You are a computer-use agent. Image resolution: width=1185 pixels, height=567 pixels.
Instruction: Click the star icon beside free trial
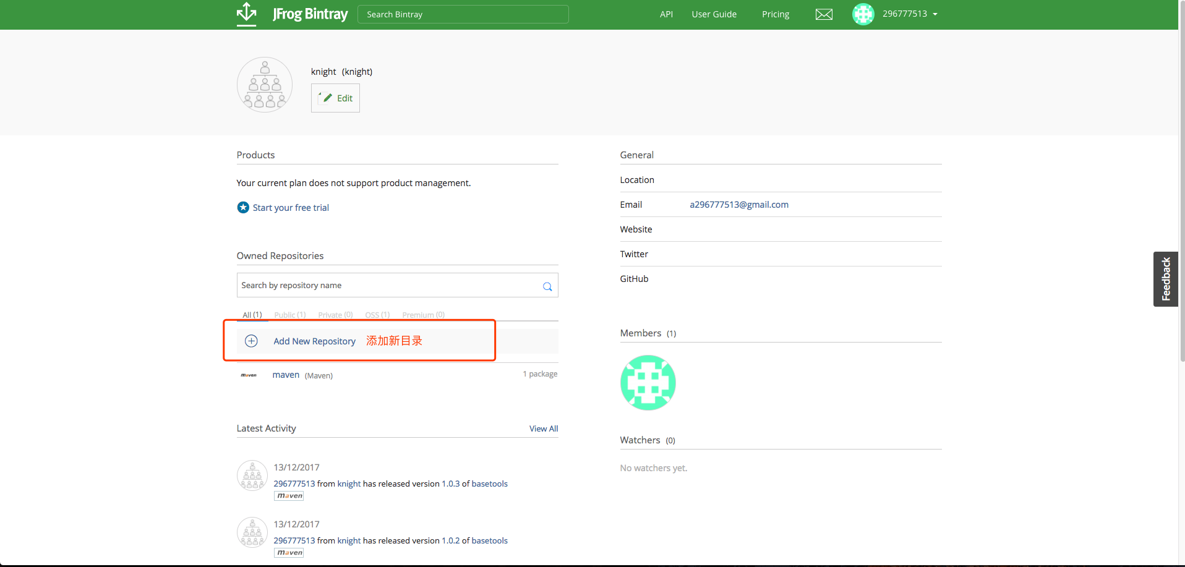click(243, 207)
